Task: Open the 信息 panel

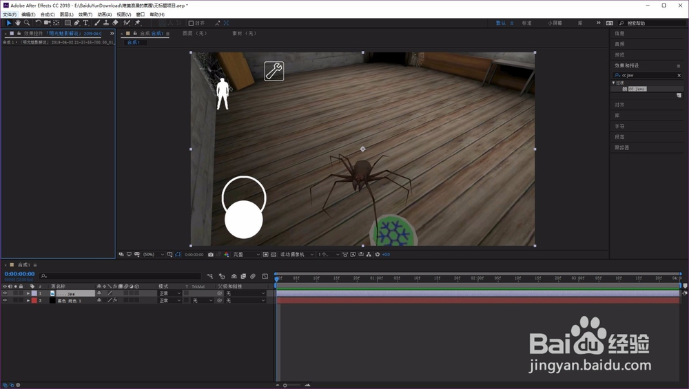Action: [x=619, y=33]
